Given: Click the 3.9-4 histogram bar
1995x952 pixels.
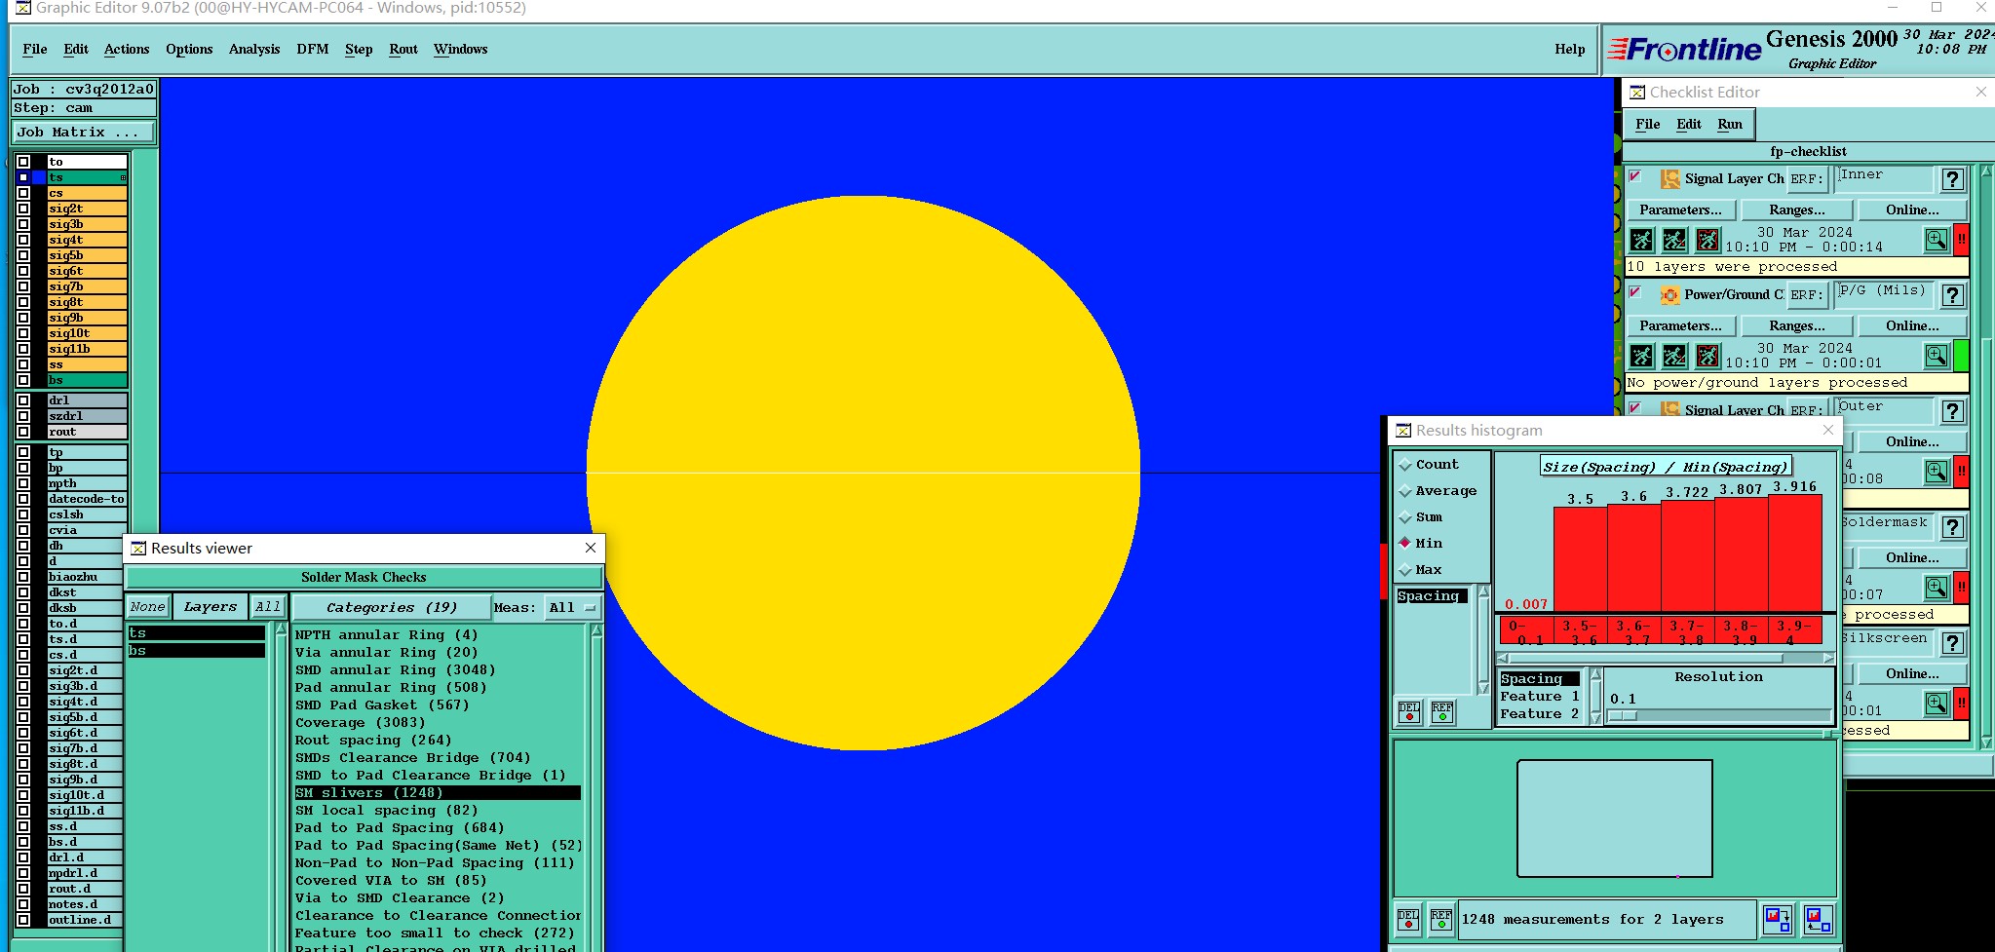Looking at the screenshot, I should tap(1795, 553).
